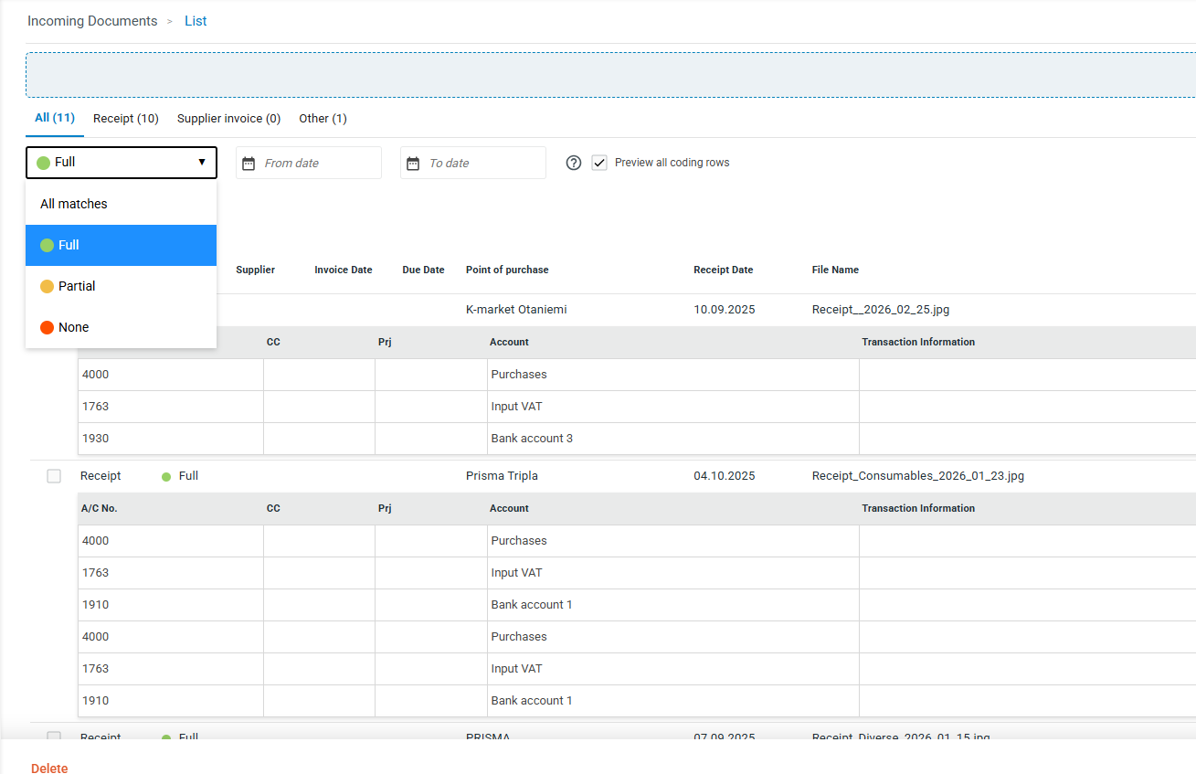1196x774 pixels.
Task: Open file Receipt_Consumables_2026_01_23.jpg row
Action: point(917,476)
